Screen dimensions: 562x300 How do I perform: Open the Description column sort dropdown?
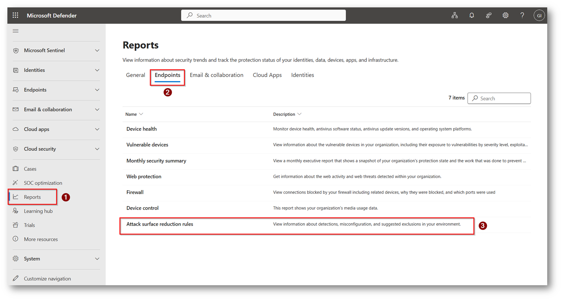[299, 114]
